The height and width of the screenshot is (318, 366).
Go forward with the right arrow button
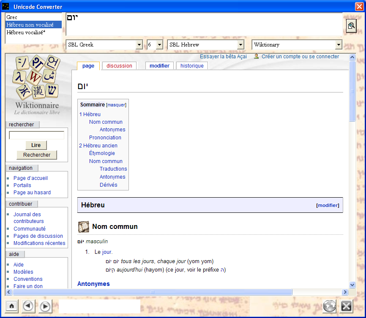[45, 306]
